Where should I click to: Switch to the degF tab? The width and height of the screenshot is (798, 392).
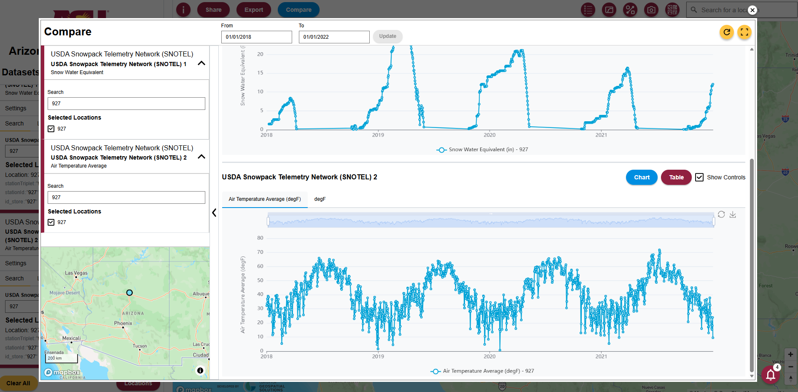[320, 199]
